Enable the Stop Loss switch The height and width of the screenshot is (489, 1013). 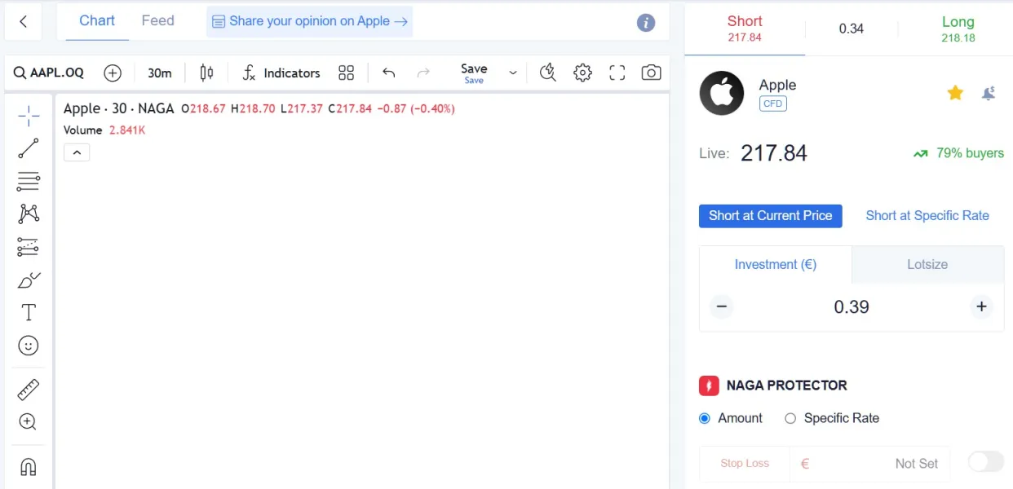[985, 462]
